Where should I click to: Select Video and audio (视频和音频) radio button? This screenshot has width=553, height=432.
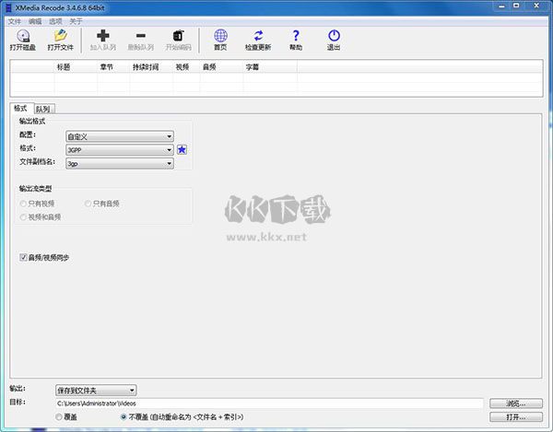[23, 217]
